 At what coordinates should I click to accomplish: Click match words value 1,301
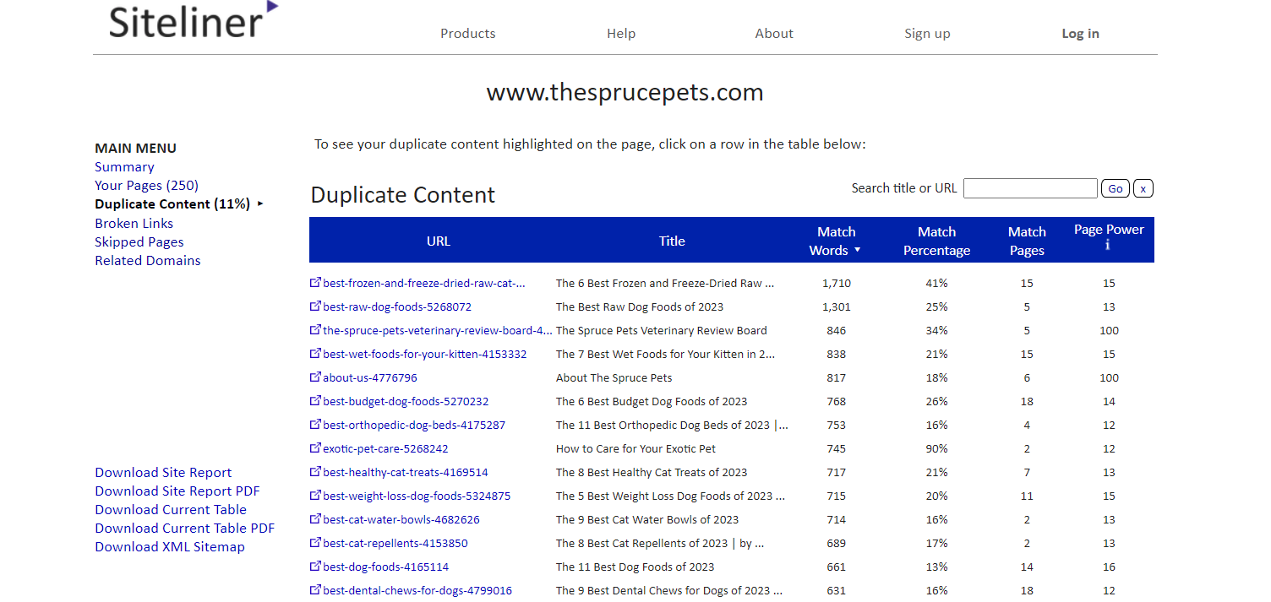tap(837, 306)
